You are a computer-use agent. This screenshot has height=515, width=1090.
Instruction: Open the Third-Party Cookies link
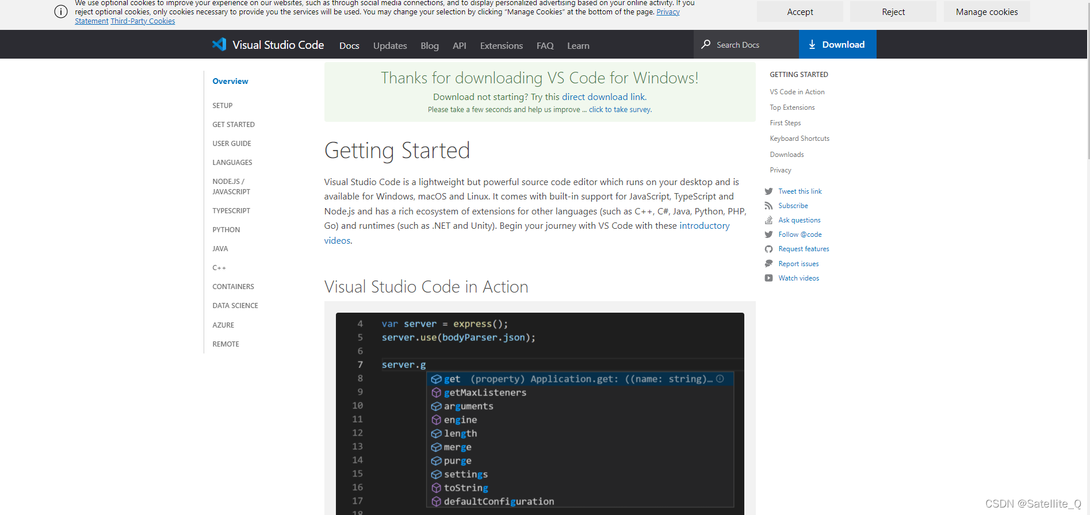tap(143, 21)
